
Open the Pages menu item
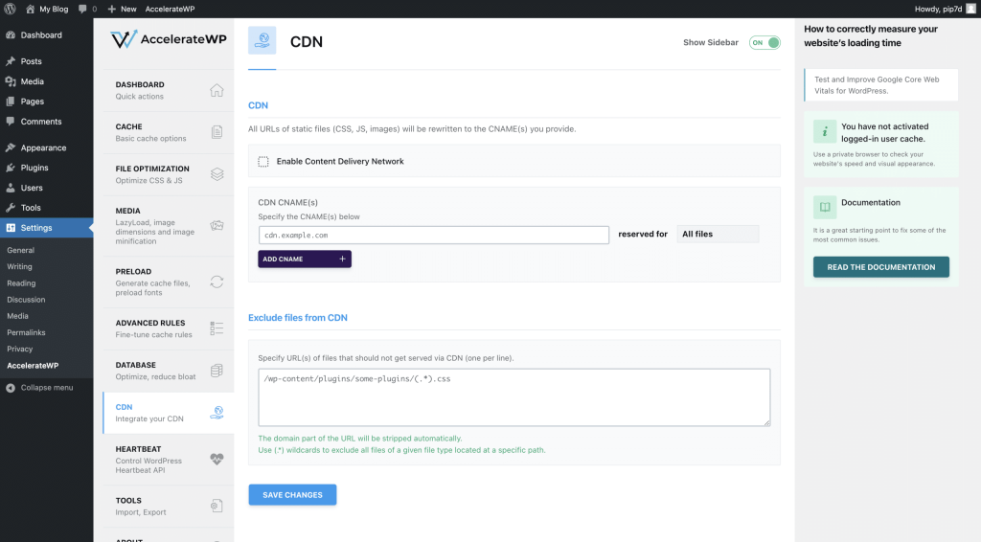click(46, 102)
